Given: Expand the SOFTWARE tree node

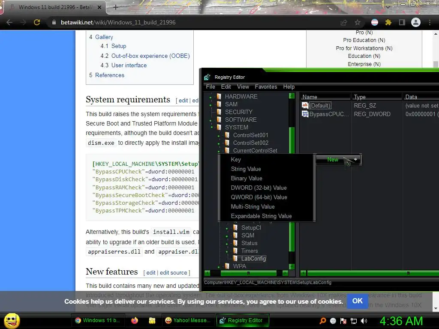Looking at the screenshot, I should click(x=211, y=120).
